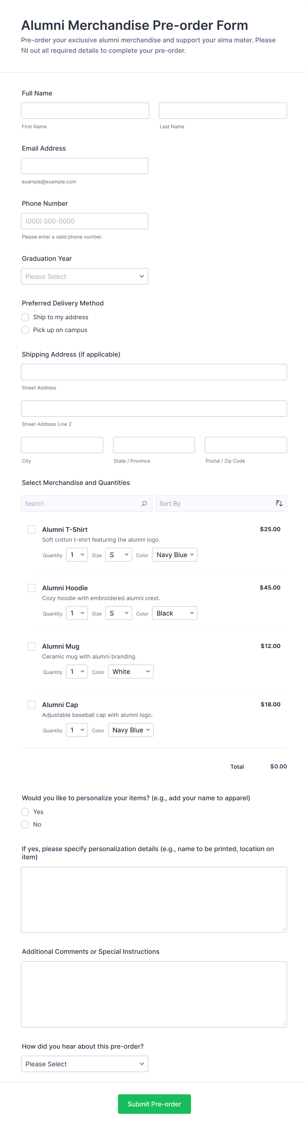The width and height of the screenshot is (305, 1130).
Task: Choose Ship to my address option
Action: (26, 317)
